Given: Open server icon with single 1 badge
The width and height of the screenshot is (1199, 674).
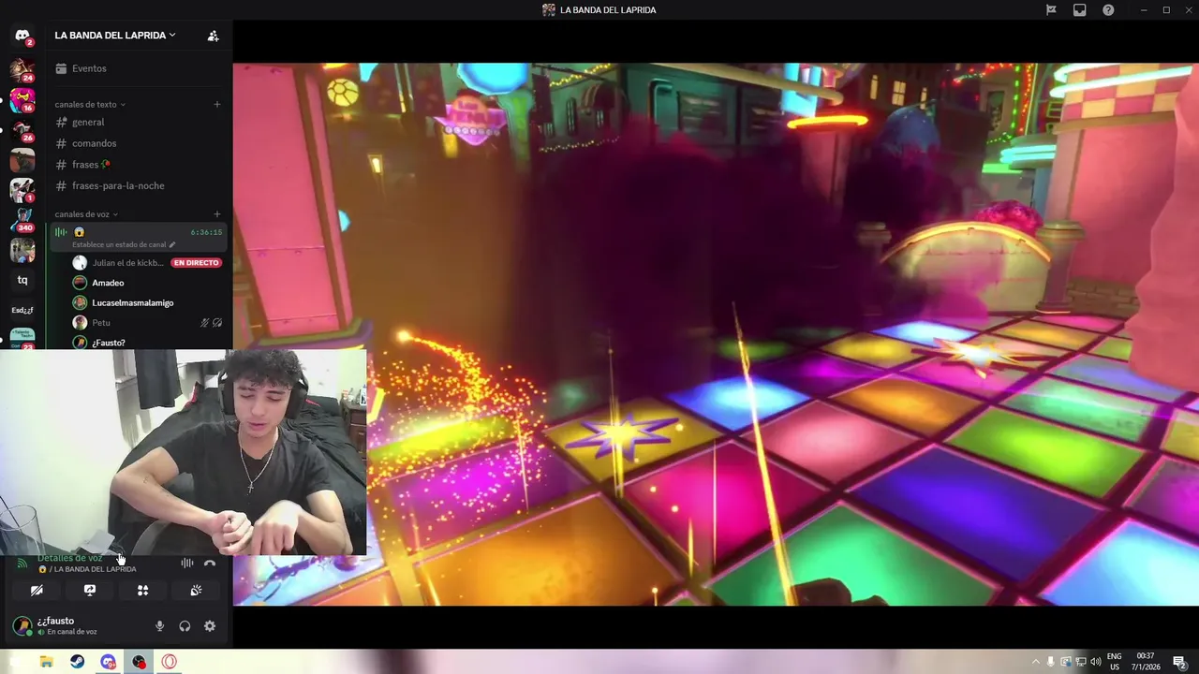Looking at the screenshot, I should tap(22, 190).
